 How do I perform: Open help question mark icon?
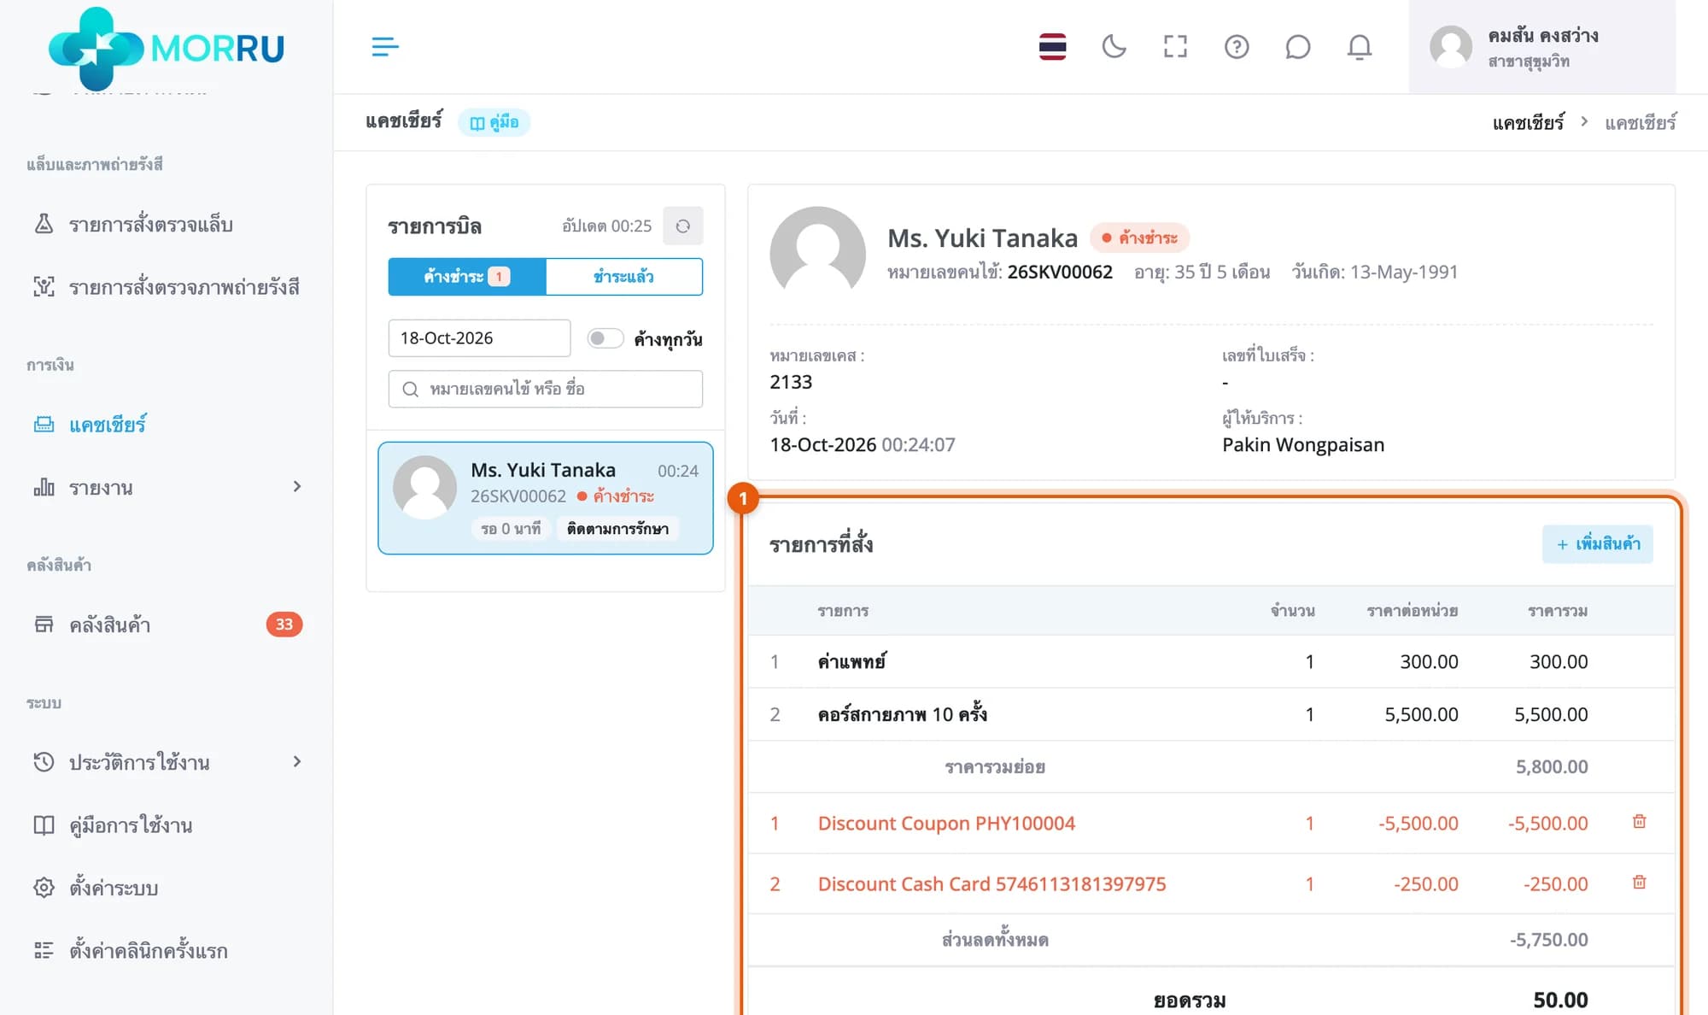(1237, 47)
